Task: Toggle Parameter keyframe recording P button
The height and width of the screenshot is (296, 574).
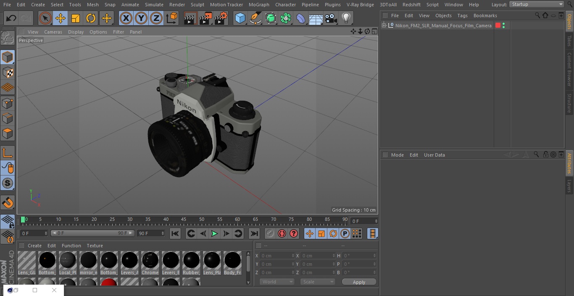Action: tap(345, 233)
